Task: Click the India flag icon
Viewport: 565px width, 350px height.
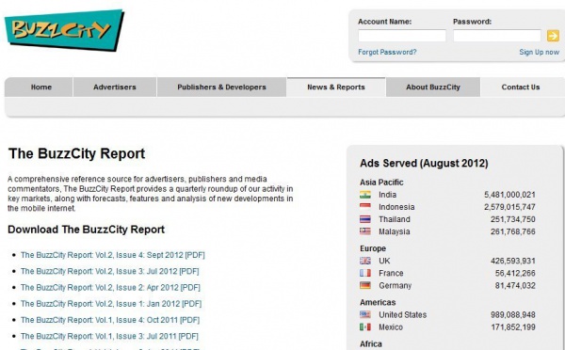Action: pos(365,195)
